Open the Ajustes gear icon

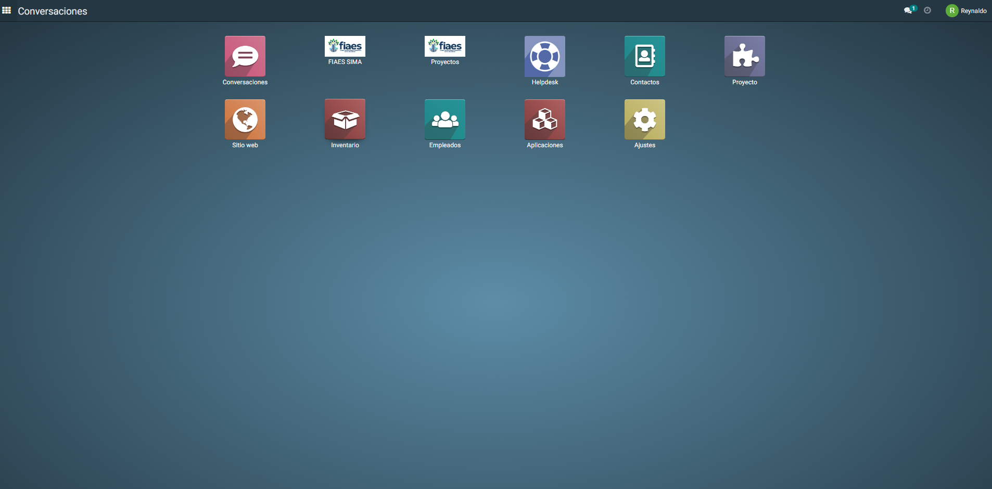coord(644,119)
